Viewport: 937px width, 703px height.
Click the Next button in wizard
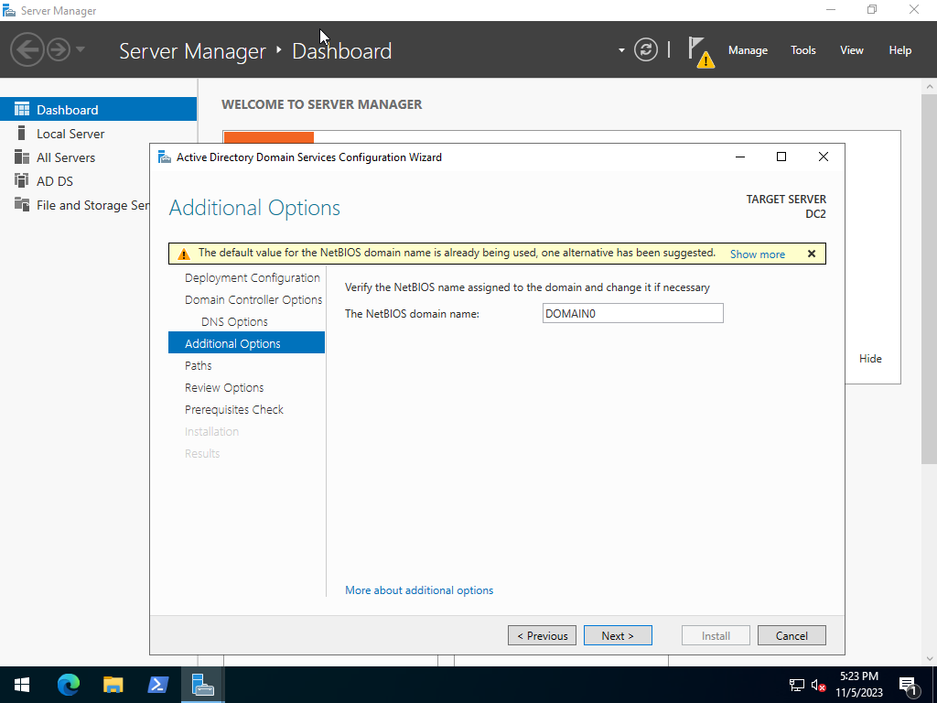pyautogui.click(x=618, y=635)
